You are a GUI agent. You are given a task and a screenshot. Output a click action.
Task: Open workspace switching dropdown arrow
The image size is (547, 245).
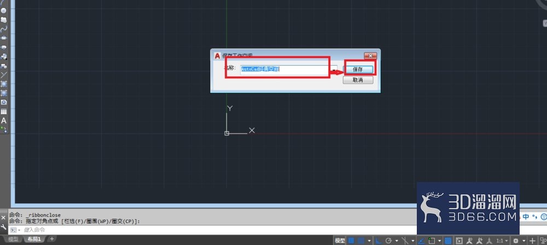click(x=523, y=241)
